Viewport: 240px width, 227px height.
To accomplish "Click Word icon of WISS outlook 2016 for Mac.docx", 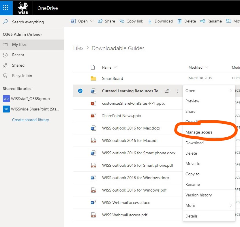I will [93, 128].
